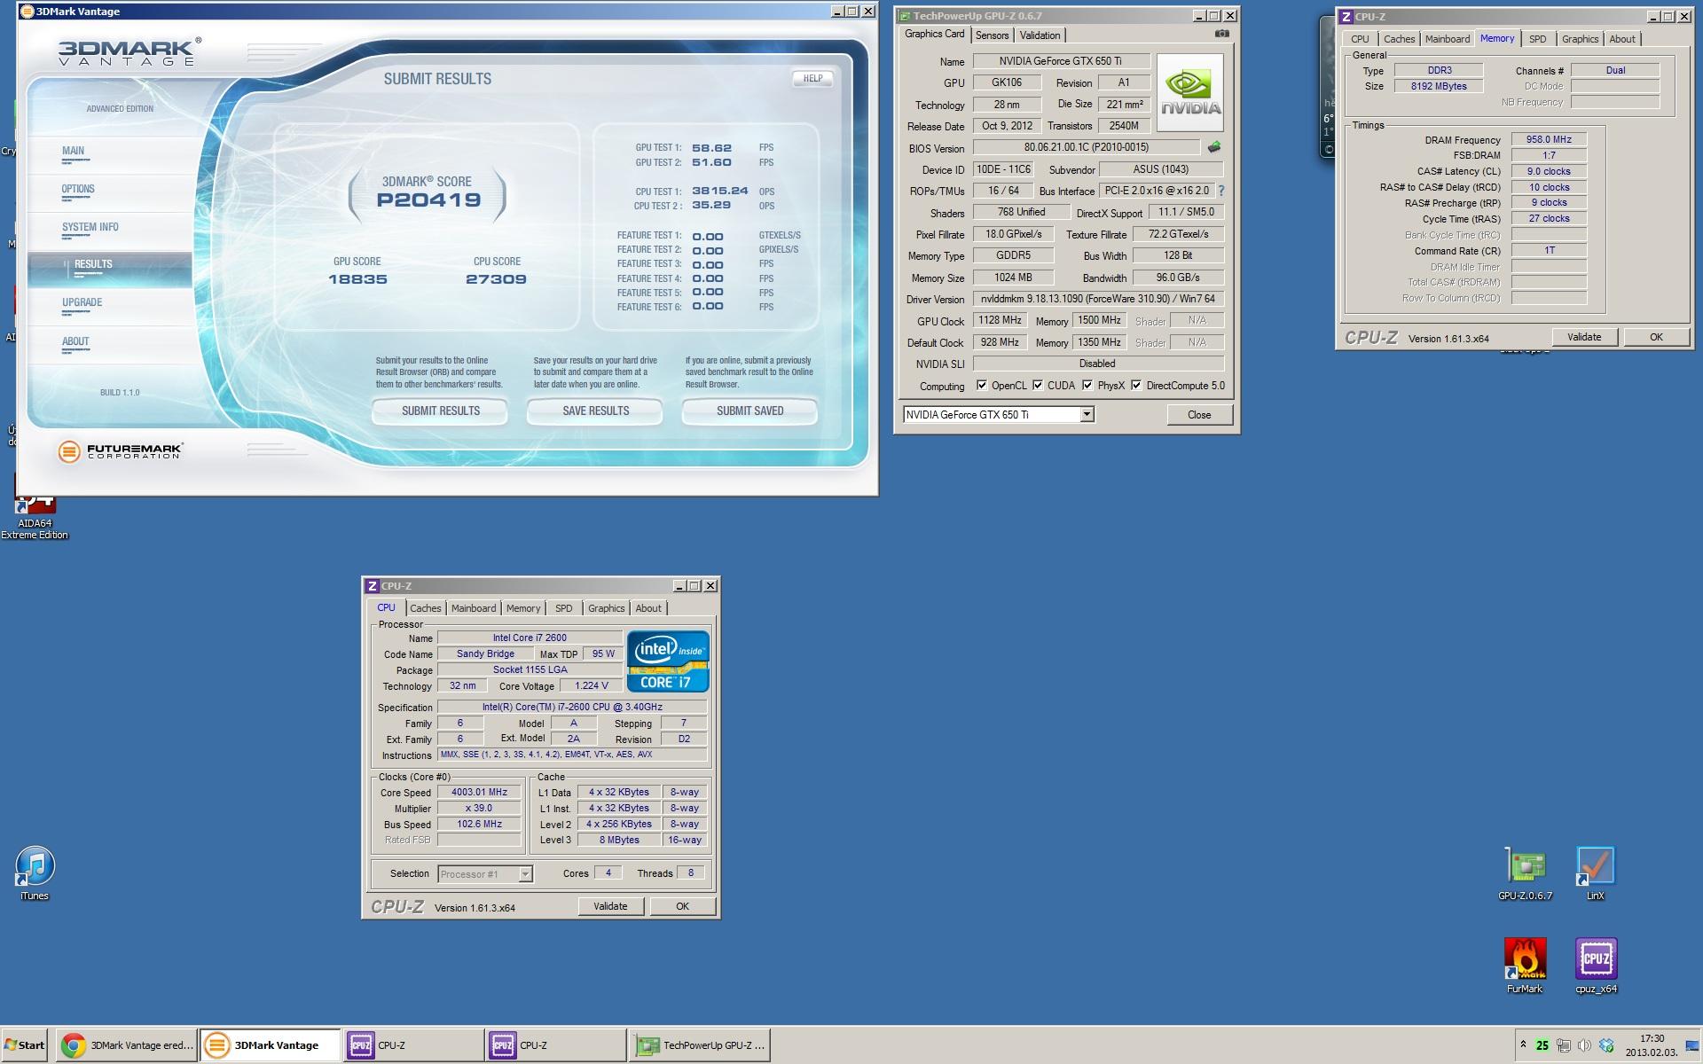The image size is (1703, 1064).
Task: Click OK in the Memory CPU-Z window
Action: coord(1655,337)
